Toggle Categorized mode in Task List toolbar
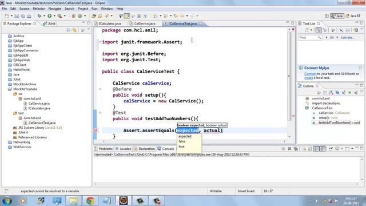The image size is (366, 206). pyautogui.click(x=319, y=30)
